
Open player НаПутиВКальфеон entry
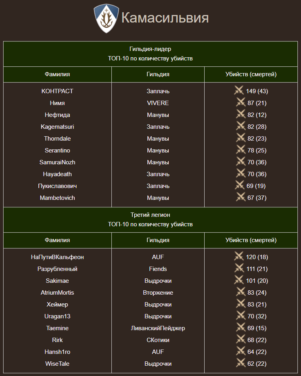tap(57, 257)
